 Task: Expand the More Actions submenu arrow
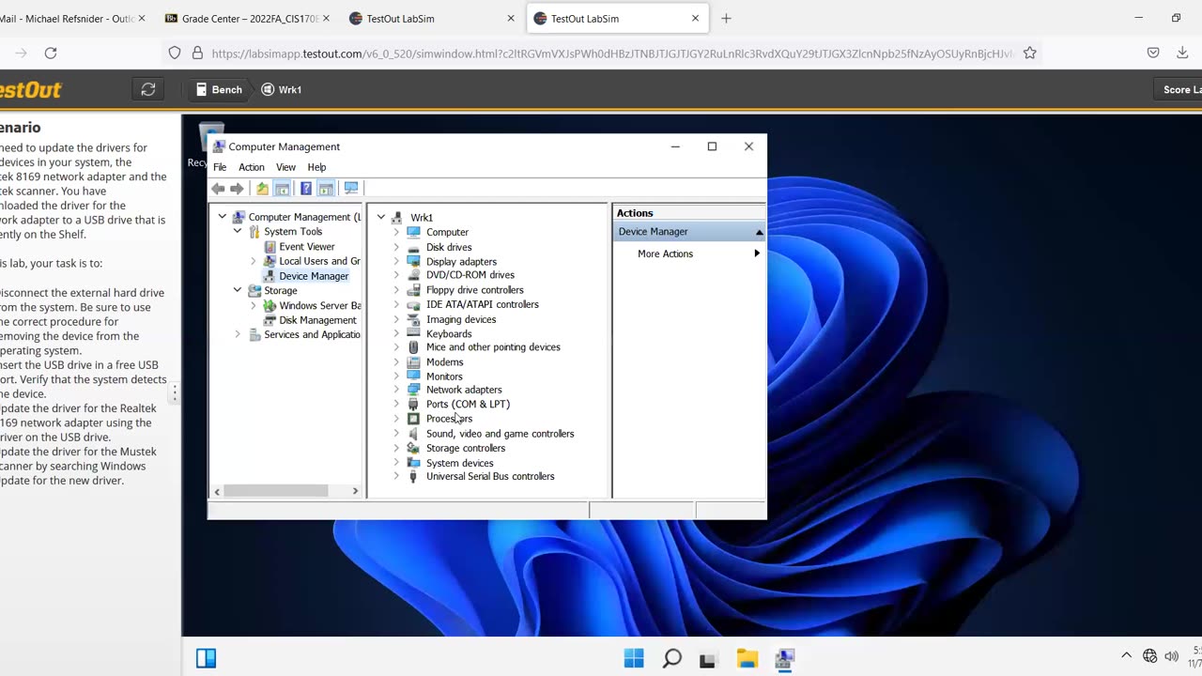757,253
